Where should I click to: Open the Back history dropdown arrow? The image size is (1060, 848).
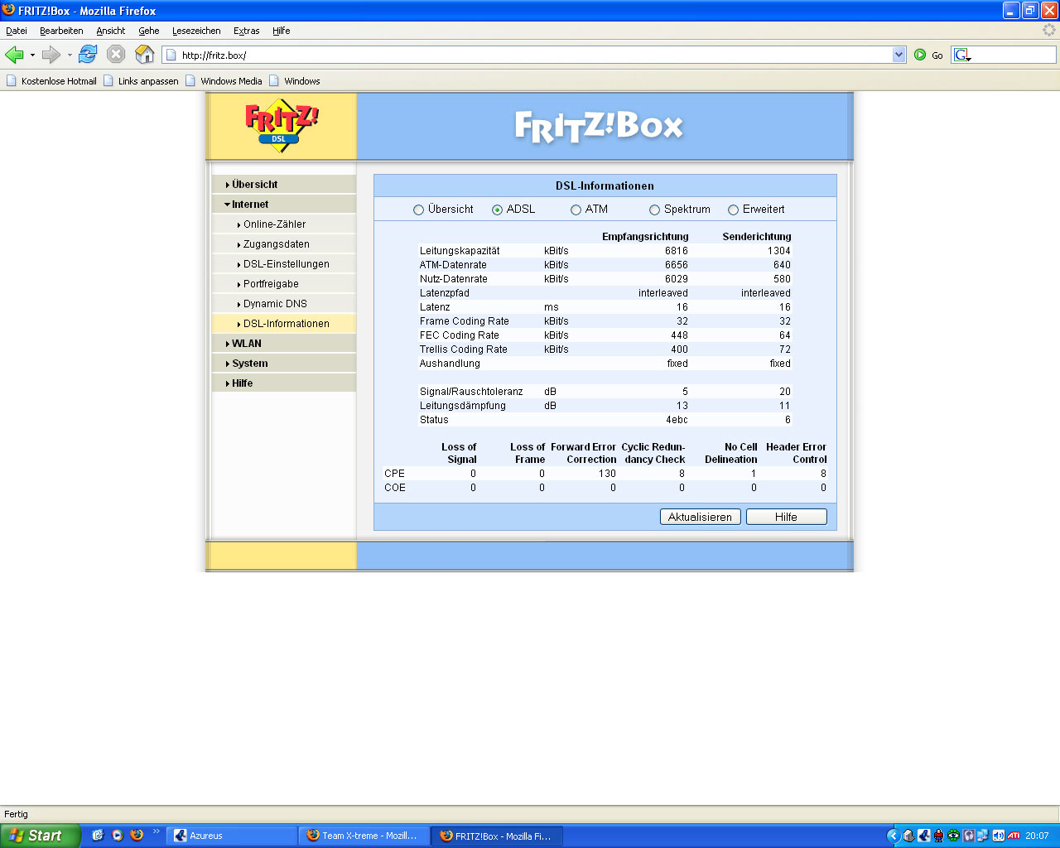32,55
